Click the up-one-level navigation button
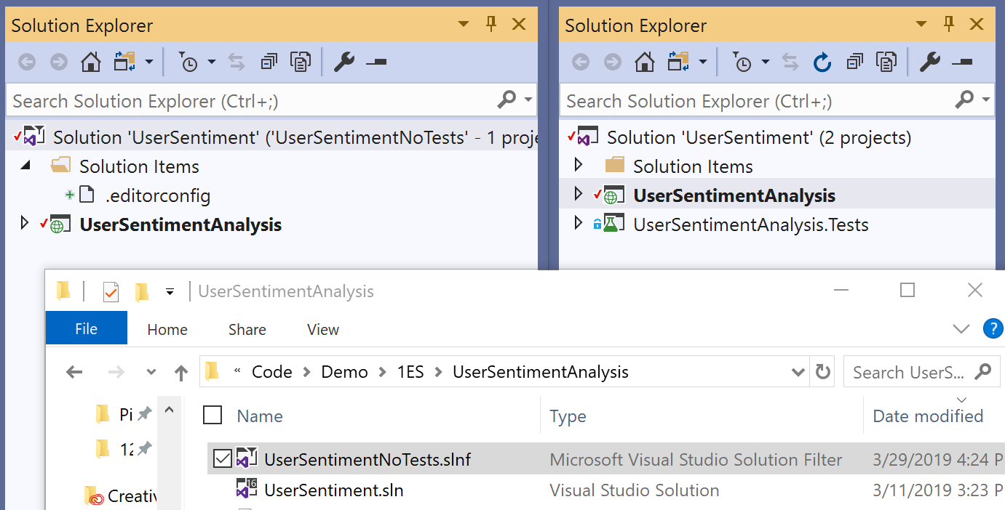 [180, 371]
